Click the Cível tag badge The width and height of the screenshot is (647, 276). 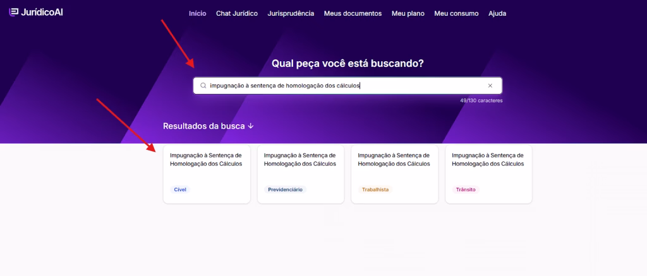(180, 190)
